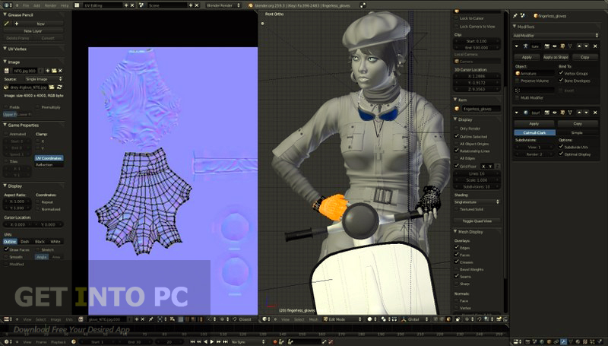Toggle armature modifier's edit mode cube icon

tap(562, 46)
